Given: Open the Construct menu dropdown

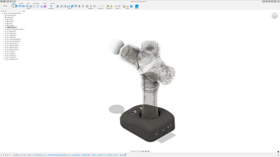Looking at the screenshot, I should point(109,8).
